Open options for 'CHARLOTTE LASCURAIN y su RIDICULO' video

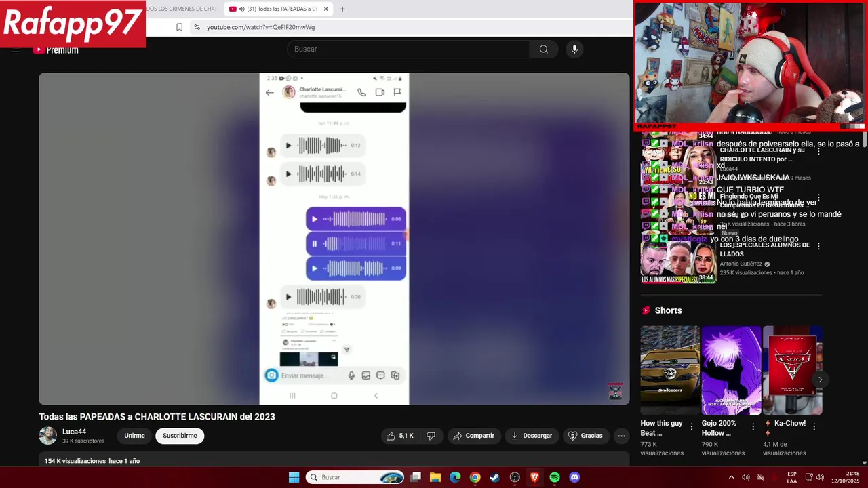(818, 152)
